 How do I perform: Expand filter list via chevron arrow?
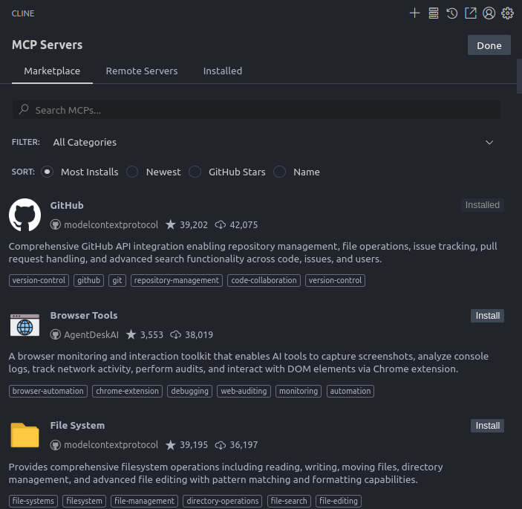point(489,143)
